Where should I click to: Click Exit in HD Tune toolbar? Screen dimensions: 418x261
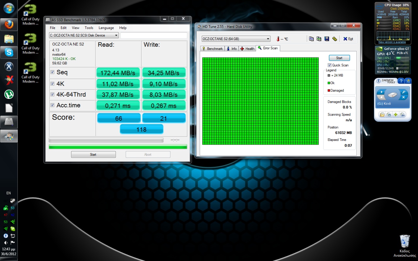348,39
